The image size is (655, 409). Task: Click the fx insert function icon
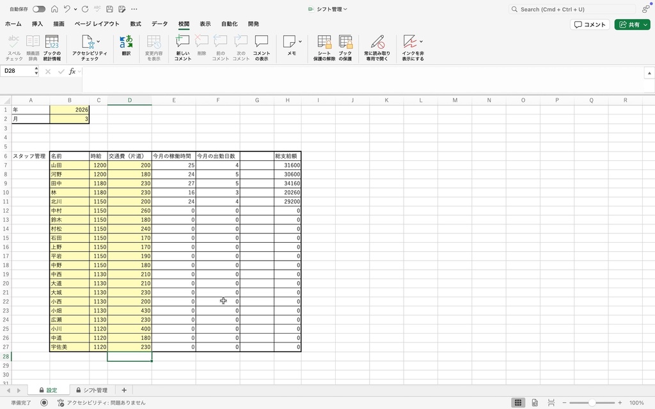[x=72, y=72]
